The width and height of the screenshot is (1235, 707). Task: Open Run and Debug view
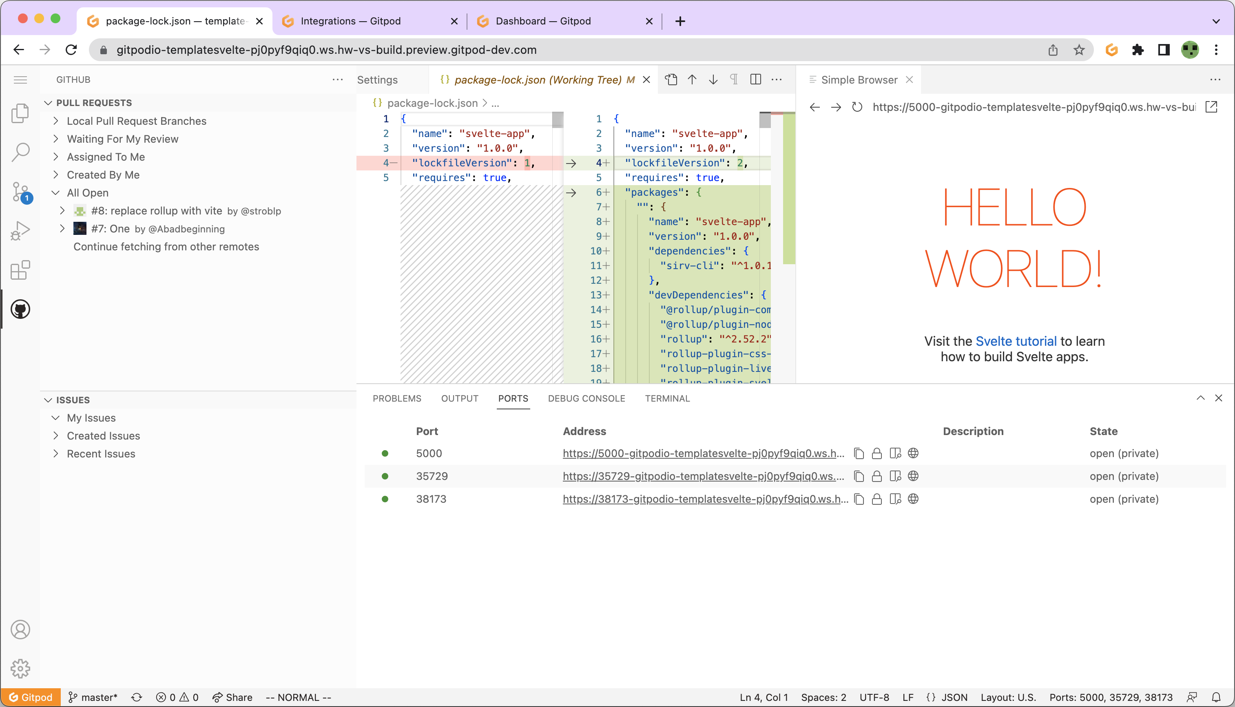coord(20,231)
